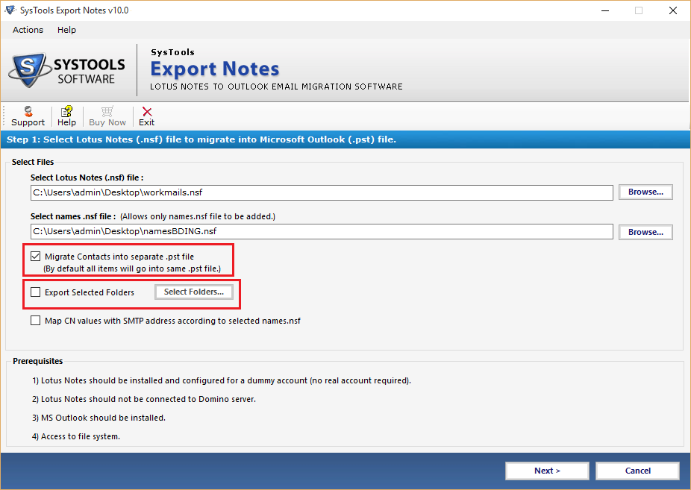This screenshot has width=691, height=490.
Task: Click the 'not be connected to Domino server' line
Action: (144, 399)
